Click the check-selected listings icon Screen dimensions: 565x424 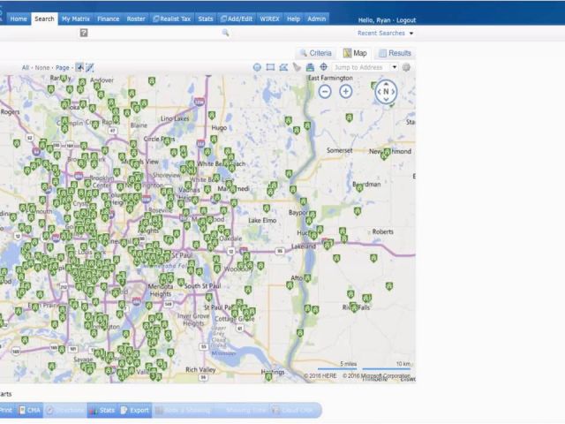[x=79, y=67]
